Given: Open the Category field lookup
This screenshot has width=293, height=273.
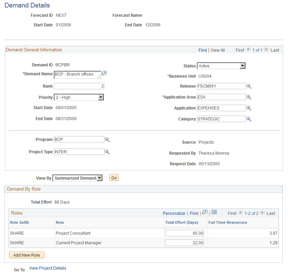Looking at the screenshot, I should click(x=249, y=119).
